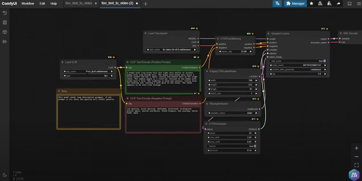Toggle stretch switch in LTXVScheduler
The height and width of the screenshot is (181, 362).
[x=255, y=146]
